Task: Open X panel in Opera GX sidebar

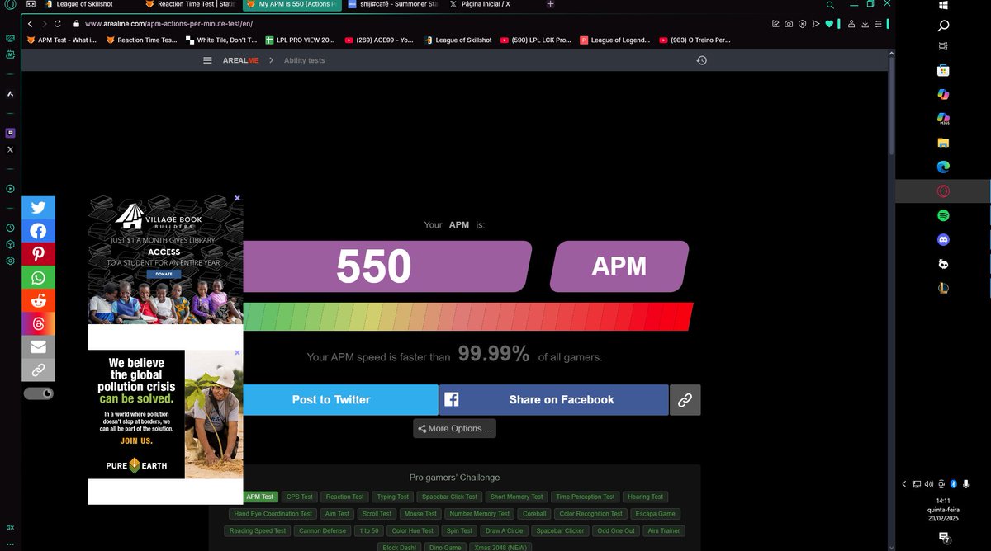Action: click(x=10, y=149)
